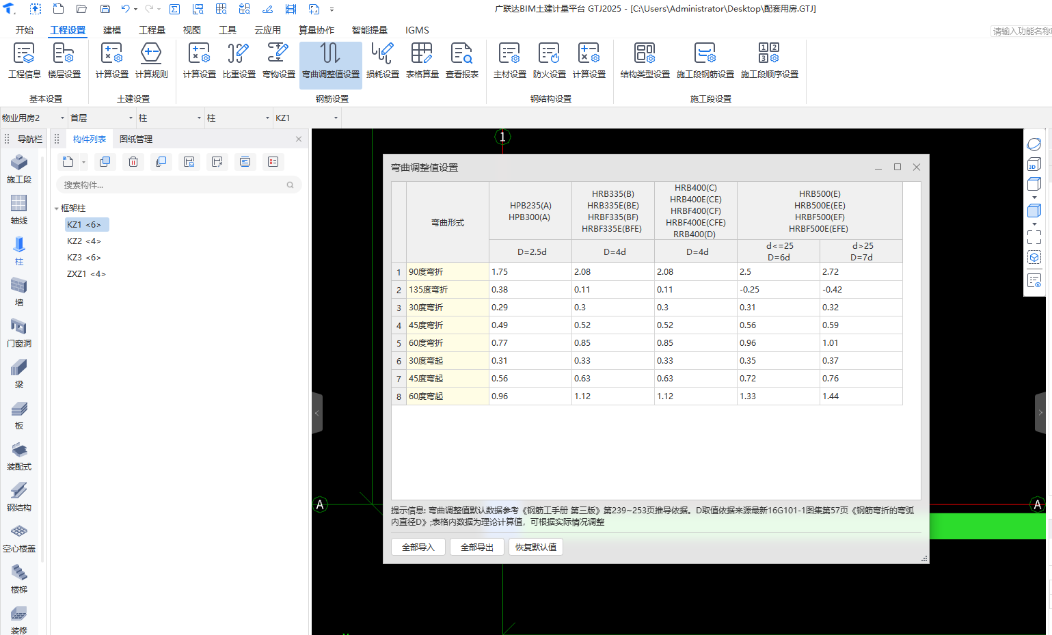This screenshot has height=635, width=1052.
Task: Click 全部导出 button
Action: (477, 547)
